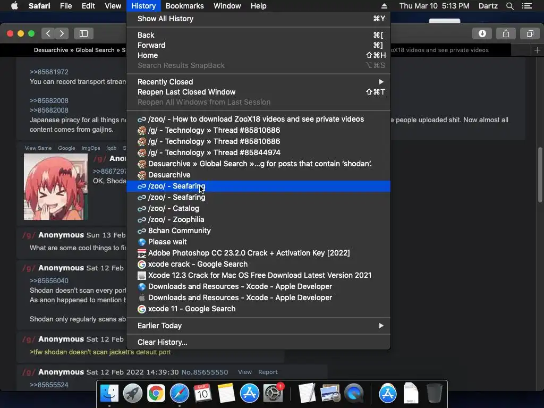Click the Apple menu logo
Viewport: 544px width, 408px height.
[14, 6]
